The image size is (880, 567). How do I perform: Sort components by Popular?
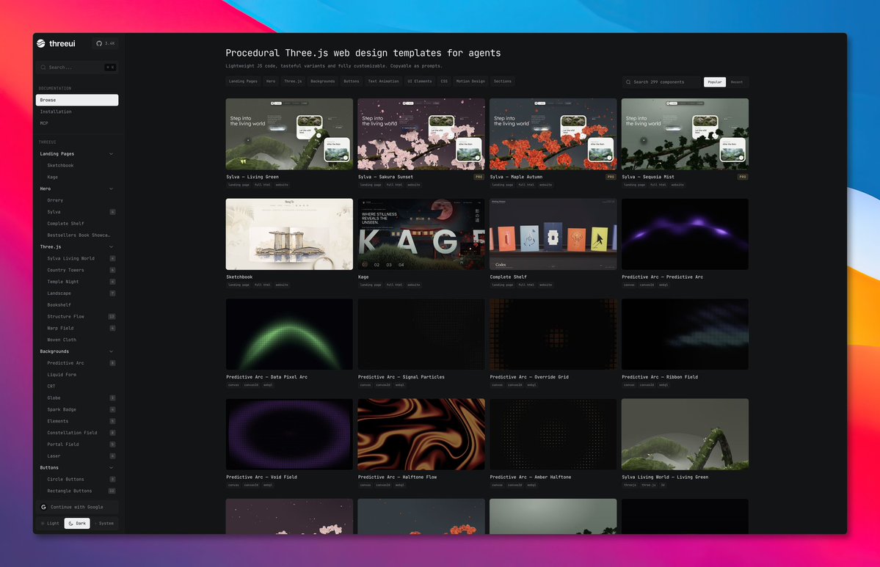pos(714,82)
